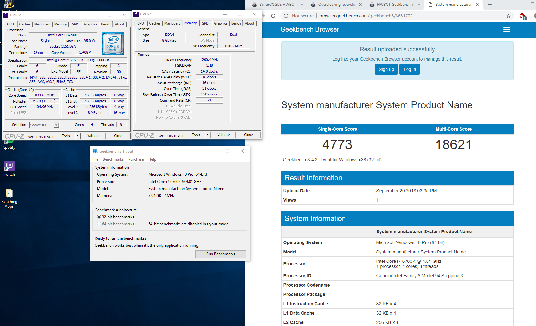Click Tools button in CPU-Z Memory window

coord(196,135)
